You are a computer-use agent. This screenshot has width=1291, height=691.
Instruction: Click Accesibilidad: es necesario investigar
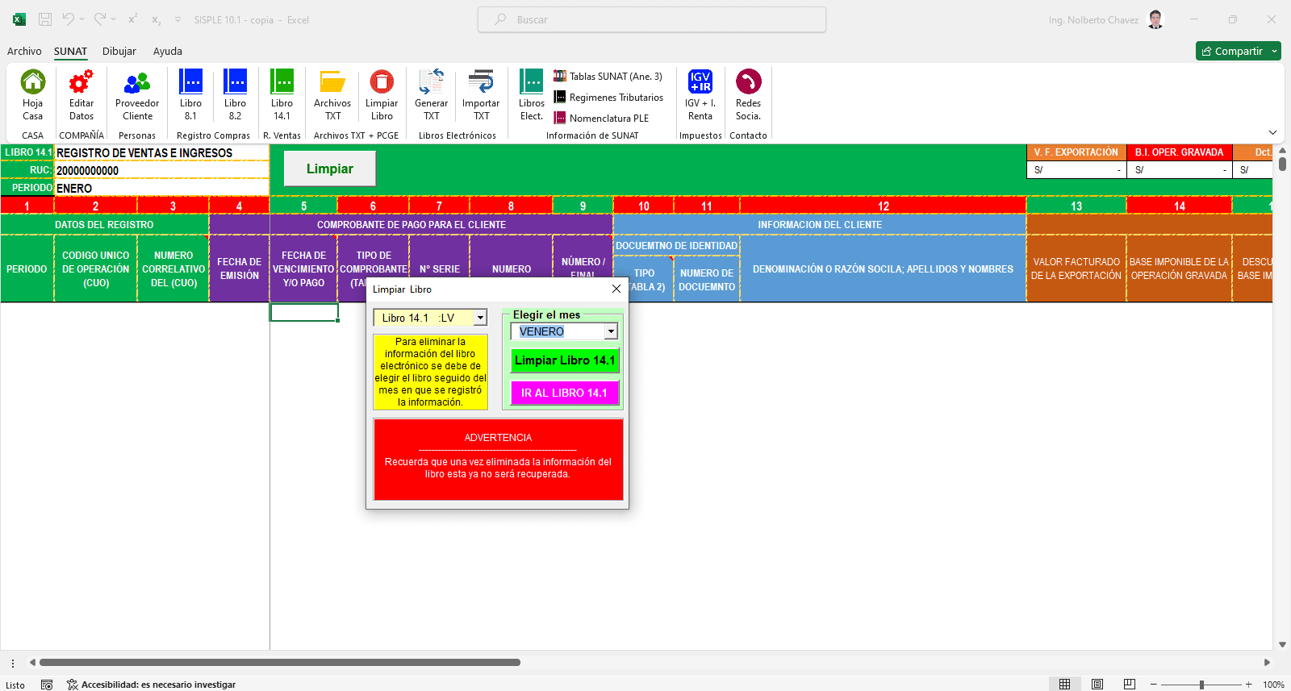[x=152, y=685]
